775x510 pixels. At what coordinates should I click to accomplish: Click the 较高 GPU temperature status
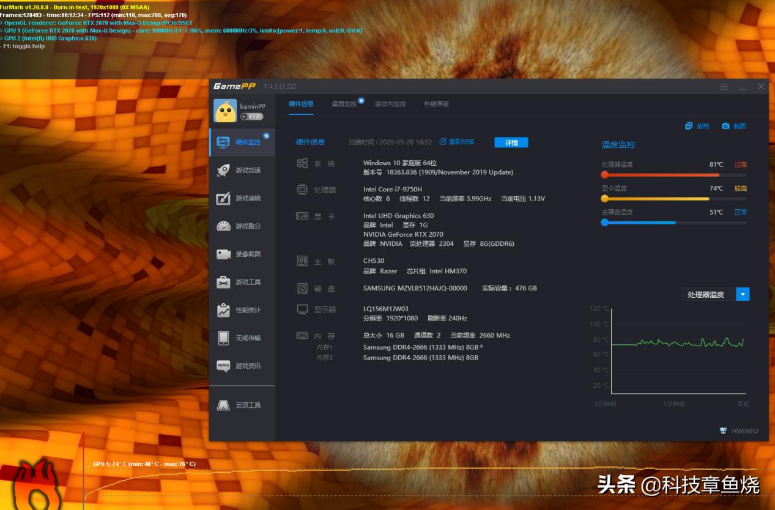741,188
